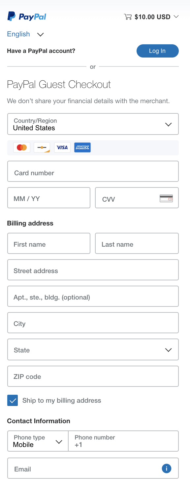This screenshot has height=486, width=190.
Task: Click the PayPal logo
Action: click(27, 16)
